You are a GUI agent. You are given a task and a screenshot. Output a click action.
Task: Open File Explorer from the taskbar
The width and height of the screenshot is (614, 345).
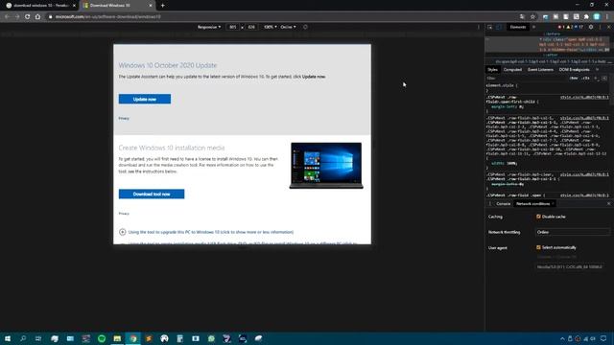pos(117,338)
